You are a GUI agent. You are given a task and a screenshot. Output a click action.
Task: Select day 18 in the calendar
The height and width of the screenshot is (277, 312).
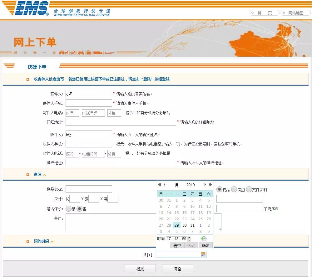(x=201, y=213)
